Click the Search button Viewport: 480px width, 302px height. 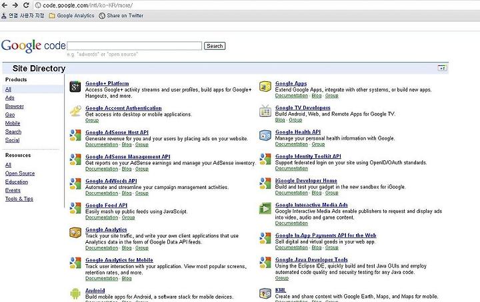click(215, 46)
